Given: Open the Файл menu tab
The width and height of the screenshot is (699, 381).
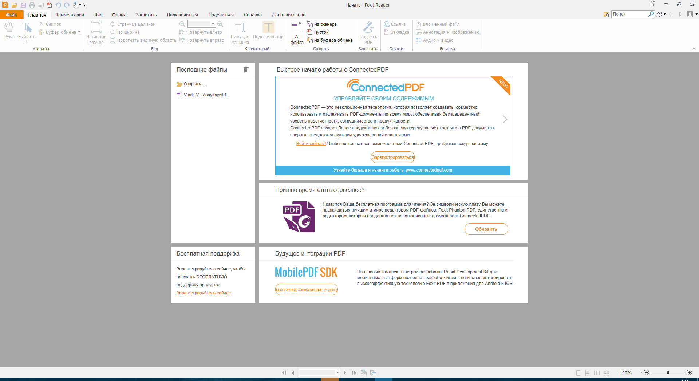Looking at the screenshot, I should click(11, 15).
